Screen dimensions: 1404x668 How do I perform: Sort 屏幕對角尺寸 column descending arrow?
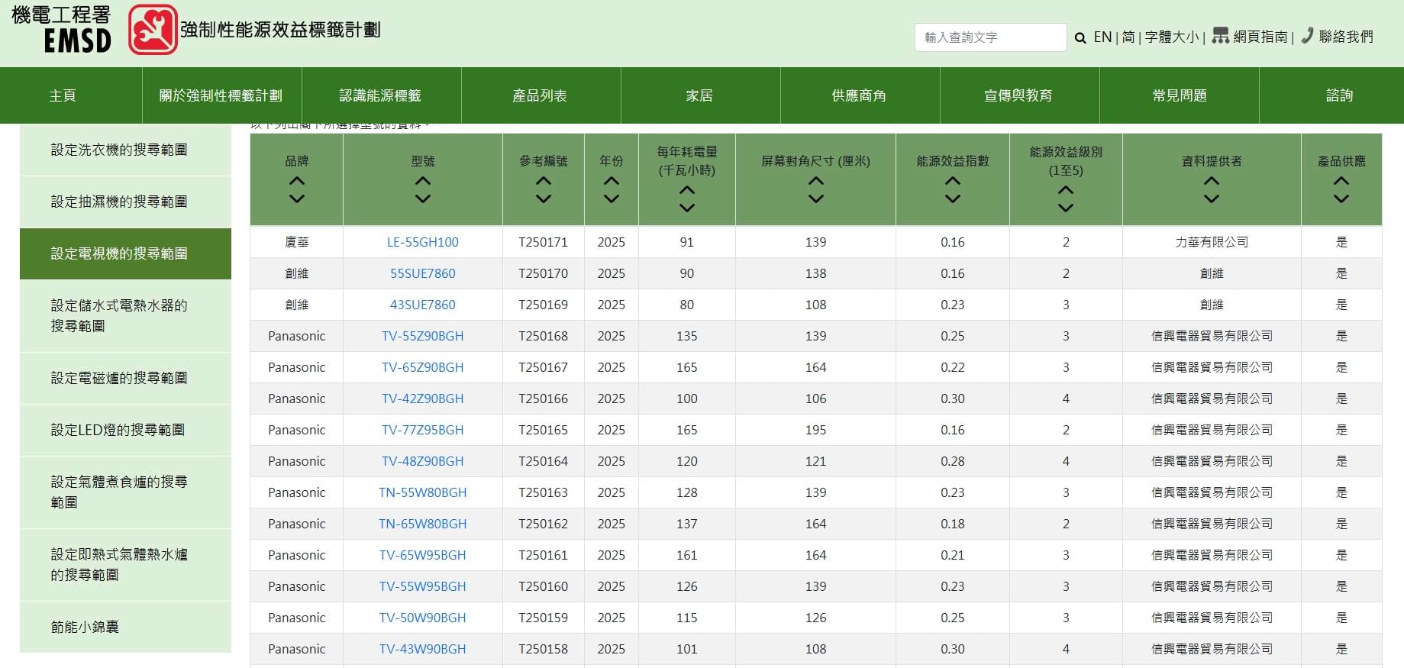816,198
